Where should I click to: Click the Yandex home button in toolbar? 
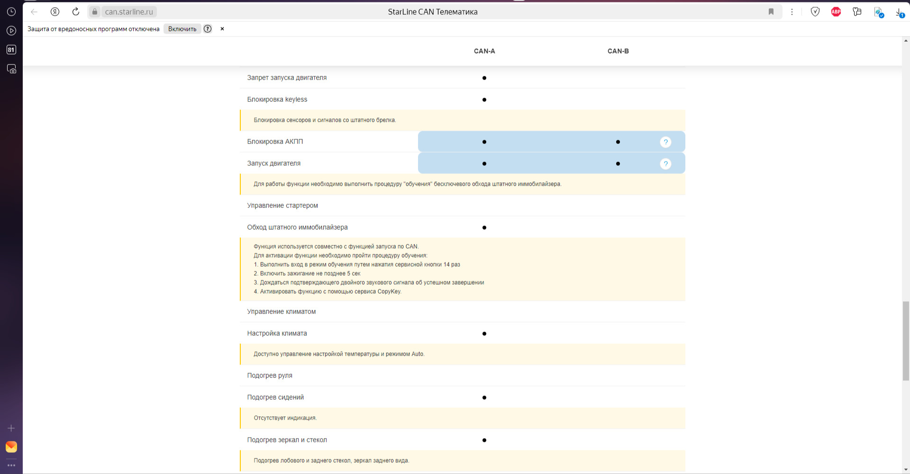[55, 12]
